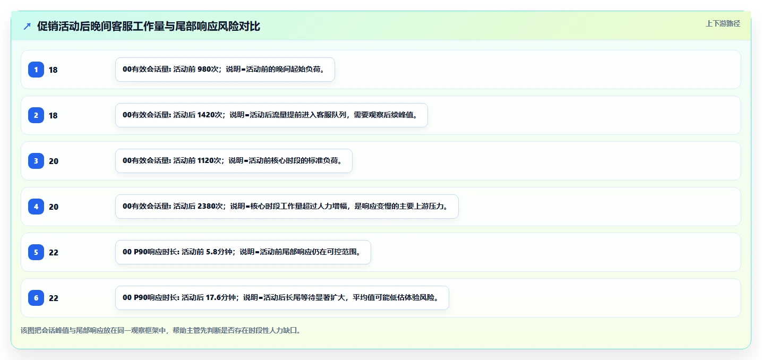This screenshot has height=360, width=762.
Task: Click the 活动前 980次 description box
Action: 225,70
